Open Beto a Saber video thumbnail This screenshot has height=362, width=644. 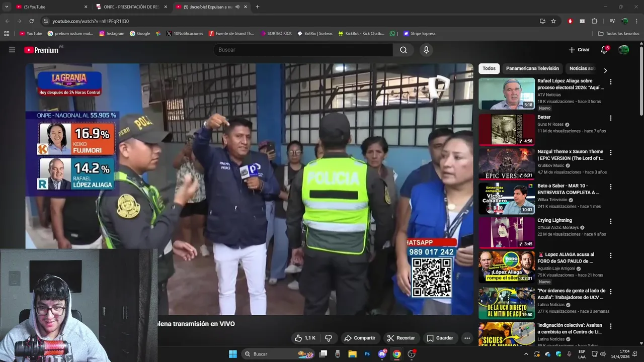click(x=507, y=199)
